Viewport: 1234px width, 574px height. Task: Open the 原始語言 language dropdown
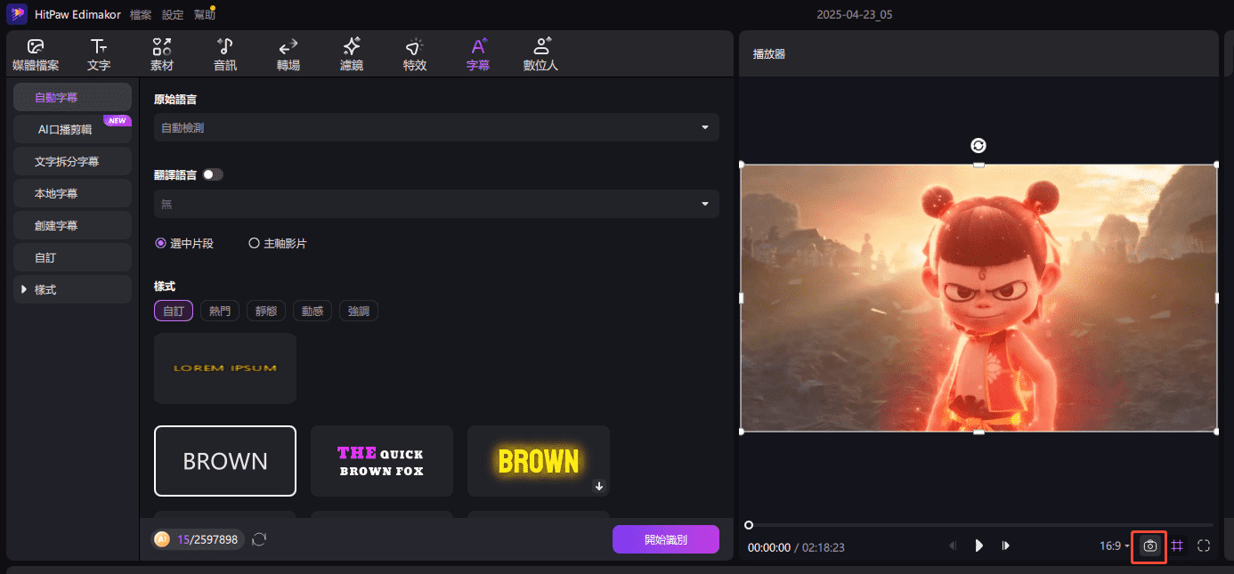(x=436, y=127)
